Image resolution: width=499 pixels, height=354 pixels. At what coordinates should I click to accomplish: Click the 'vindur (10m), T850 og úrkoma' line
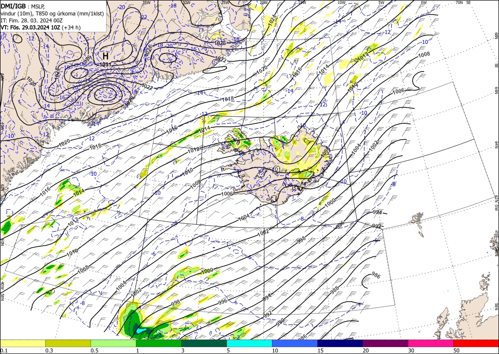tap(52, 13)
